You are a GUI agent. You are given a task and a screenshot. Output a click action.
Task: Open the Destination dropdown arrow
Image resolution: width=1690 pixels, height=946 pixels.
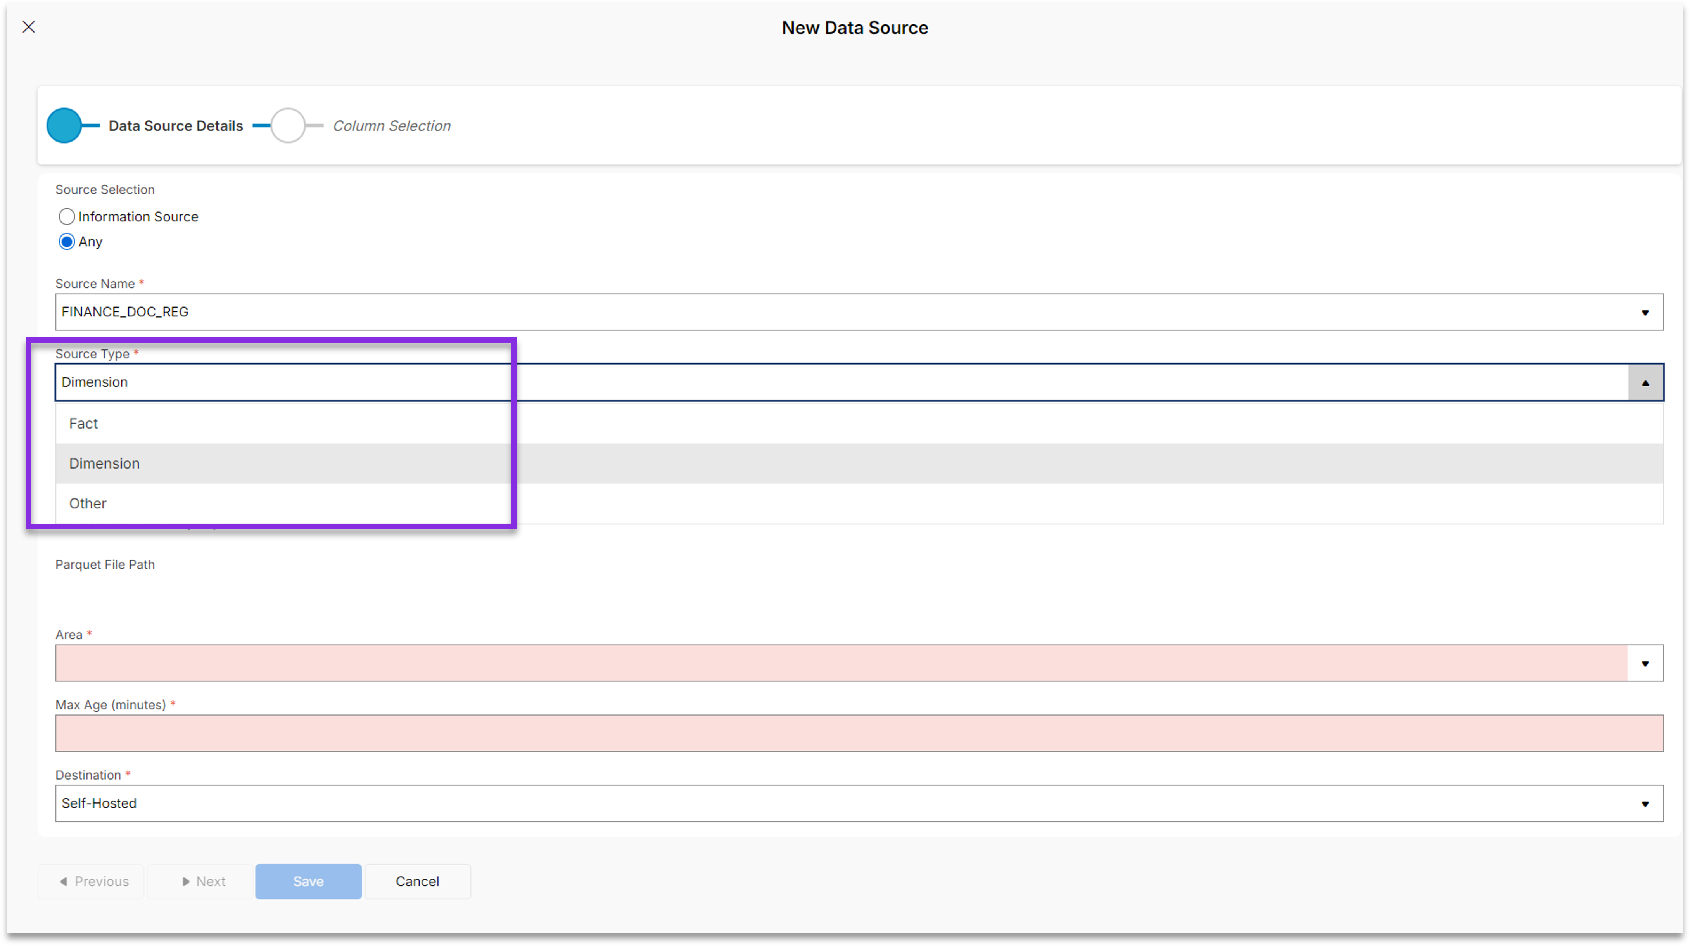tap(1645, 804)
